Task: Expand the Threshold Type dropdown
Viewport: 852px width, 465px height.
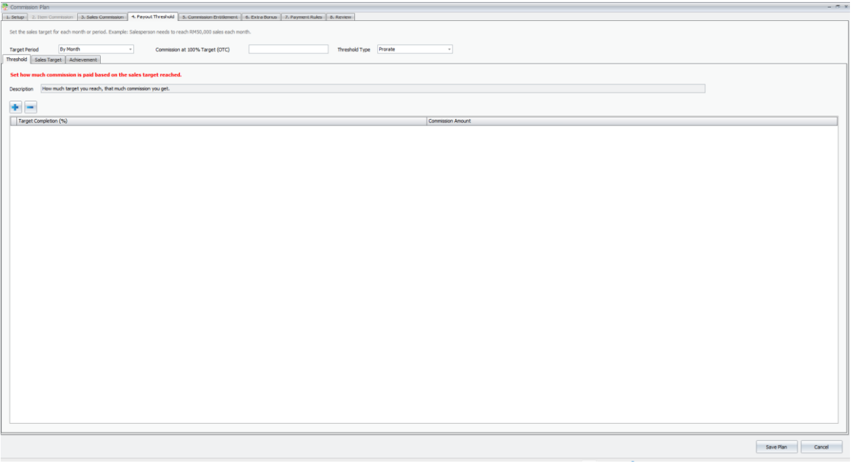Action: click(415, 49)
